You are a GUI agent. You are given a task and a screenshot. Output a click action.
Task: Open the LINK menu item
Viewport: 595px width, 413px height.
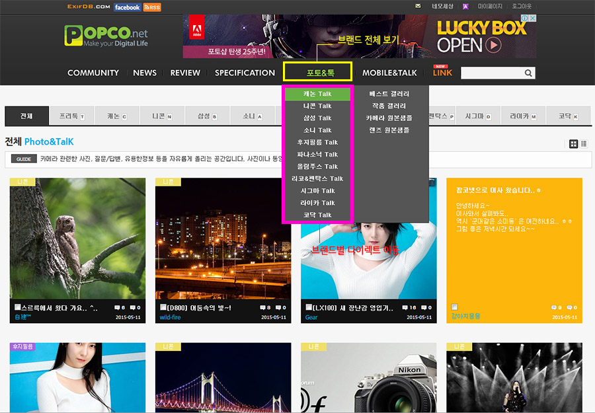coord(442,71)
